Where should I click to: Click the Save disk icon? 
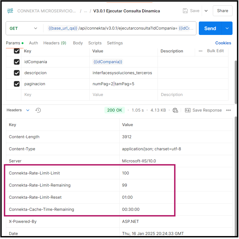tap(185, 11)
